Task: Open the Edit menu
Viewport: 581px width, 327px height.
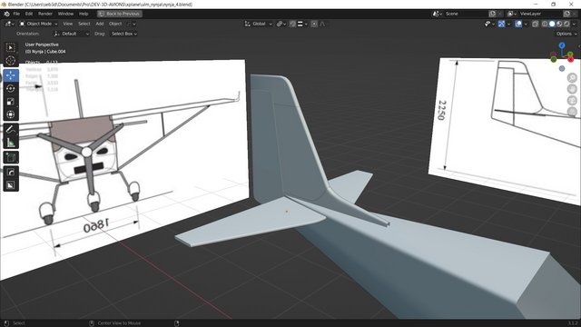Action: coord(29,14)
